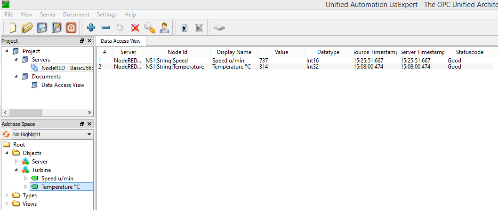Click the Project panel horizontal scrollbar
The height and width of the screenshot is (210, 498).
pyautogui.click(x=48, y=113)
